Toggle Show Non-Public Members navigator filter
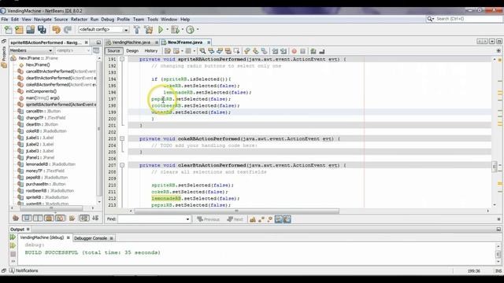 49,219
